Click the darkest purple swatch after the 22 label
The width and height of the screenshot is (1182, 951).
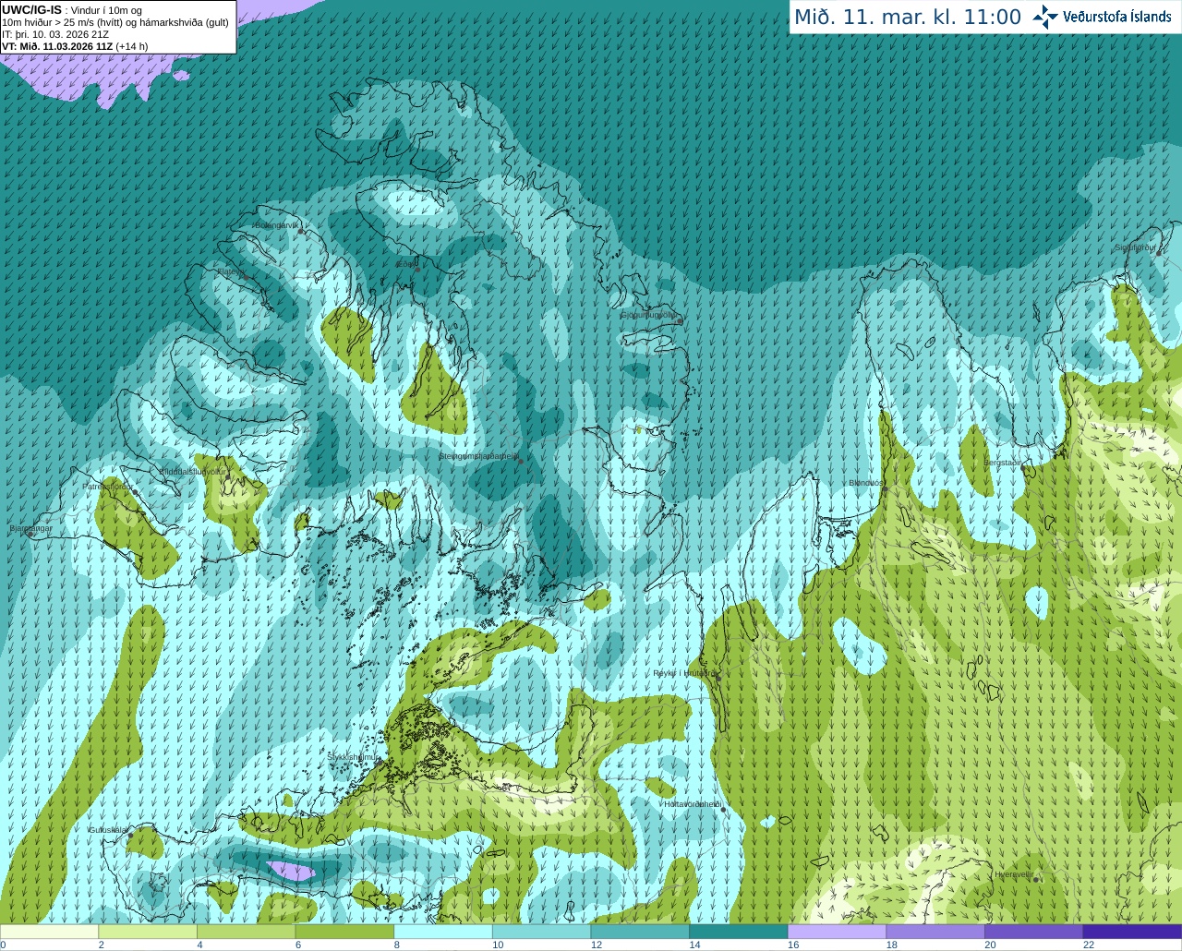1132,932
